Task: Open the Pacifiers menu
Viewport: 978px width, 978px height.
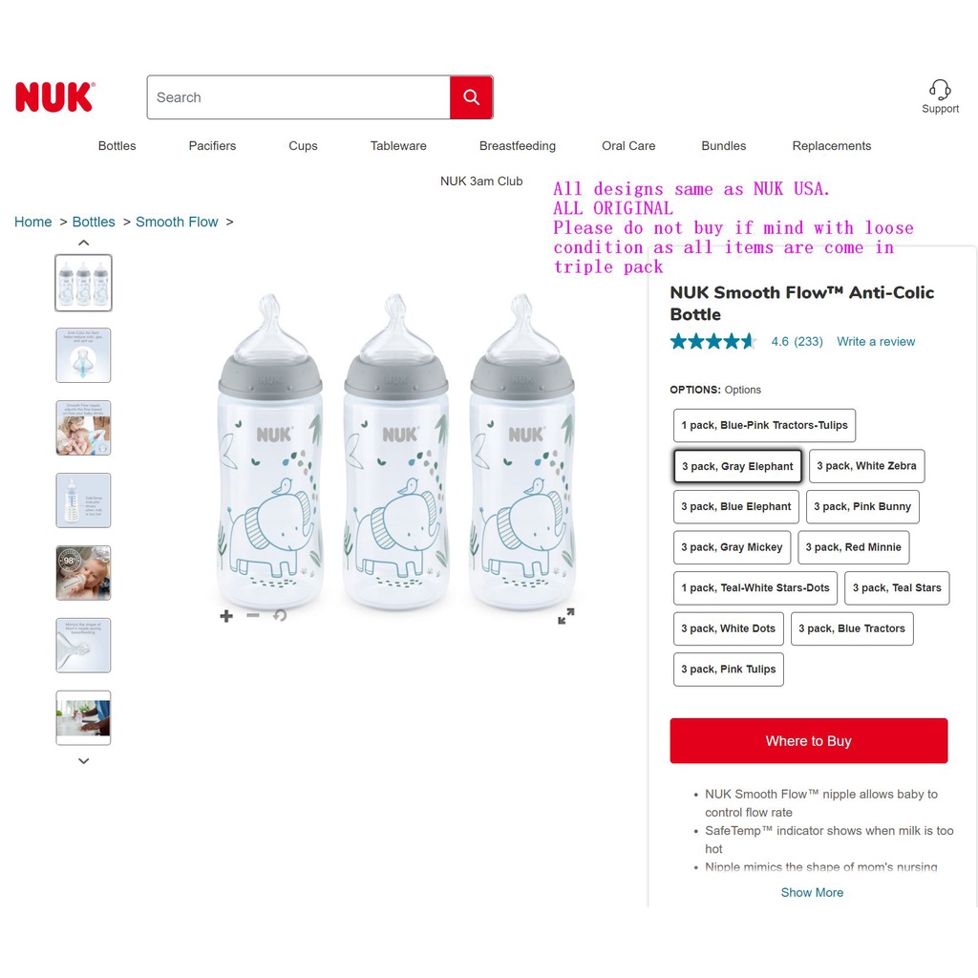Action: (x=212, y=146)
